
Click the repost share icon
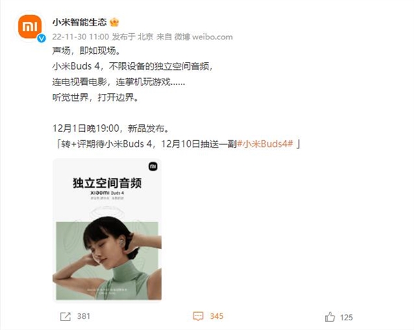tap(66, 316)
